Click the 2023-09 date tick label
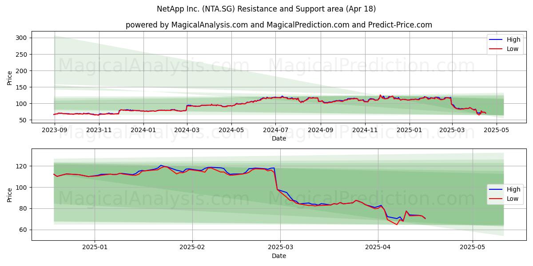Image resolution: width=533 pixels, height=266 pixels. point(54,131)
